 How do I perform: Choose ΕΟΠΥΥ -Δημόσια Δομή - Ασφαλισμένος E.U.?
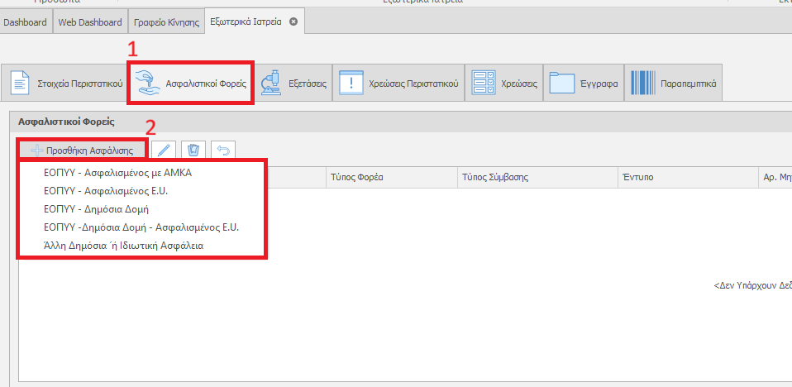click(x=141, y=227)
